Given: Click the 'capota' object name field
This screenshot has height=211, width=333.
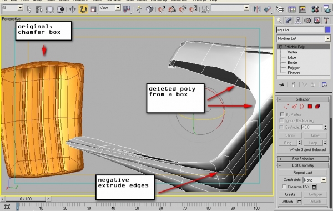Looking at the screenshot, I should (300, 30).
